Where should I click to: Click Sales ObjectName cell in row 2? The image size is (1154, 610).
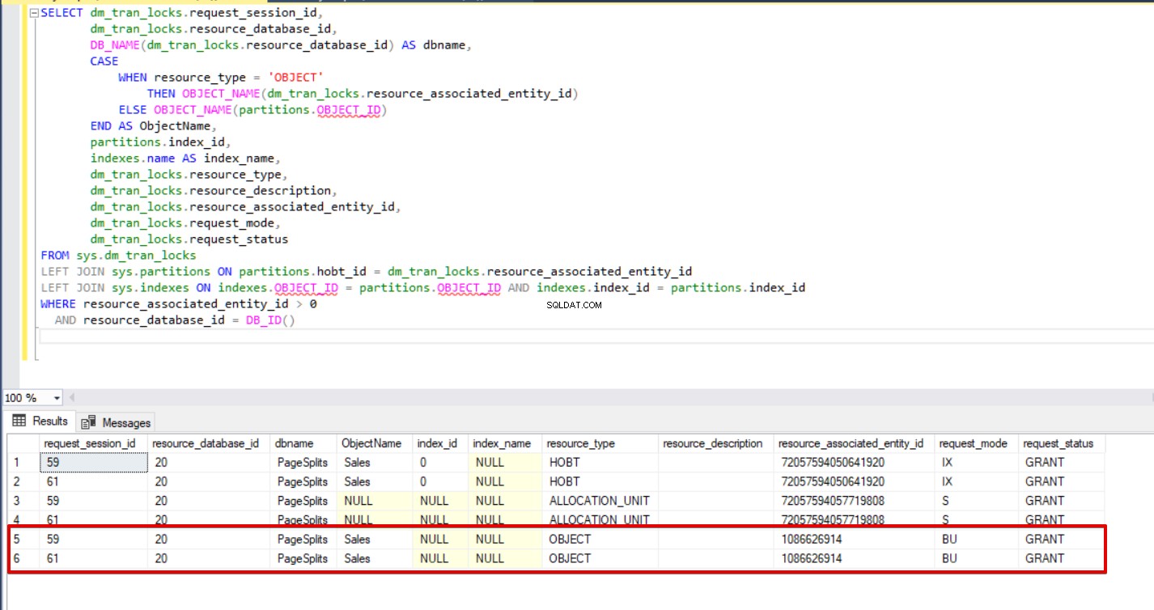(375, 481)
